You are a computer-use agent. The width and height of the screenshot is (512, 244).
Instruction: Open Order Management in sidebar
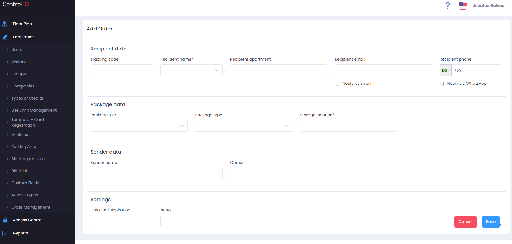click(31, 207)
